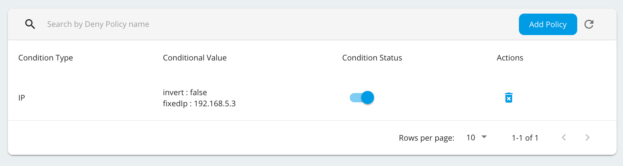623x166 pixels.
Task: Click the rows per page value 10
Action: pos(471,138)
